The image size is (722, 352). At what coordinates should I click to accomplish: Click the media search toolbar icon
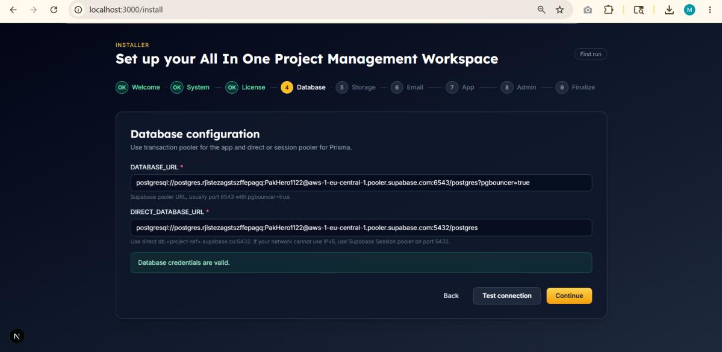coord(639,10)
